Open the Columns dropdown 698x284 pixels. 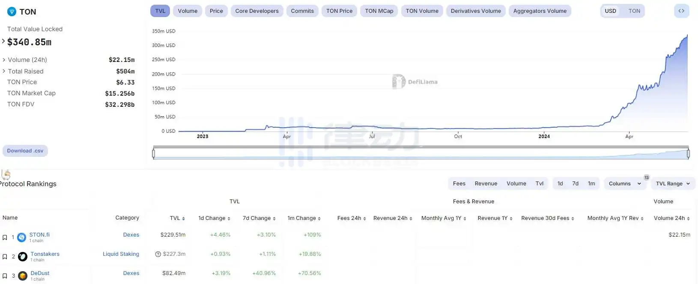(624, 184)
